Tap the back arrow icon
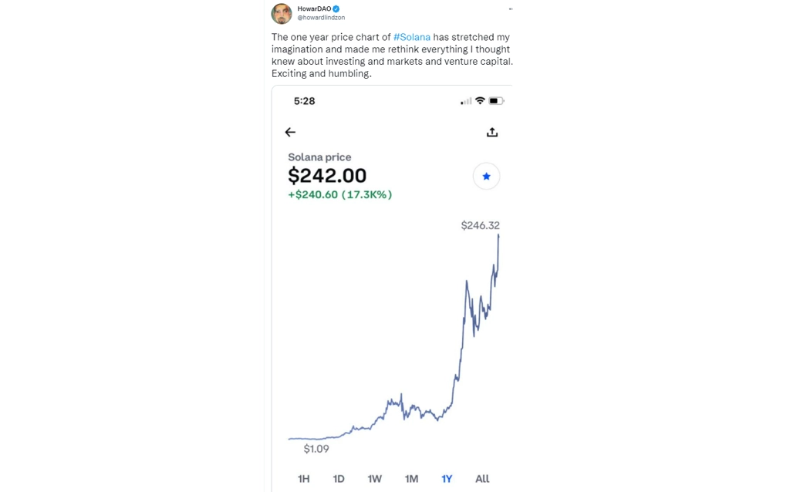 pyautogui.click(x=290, y=132)
